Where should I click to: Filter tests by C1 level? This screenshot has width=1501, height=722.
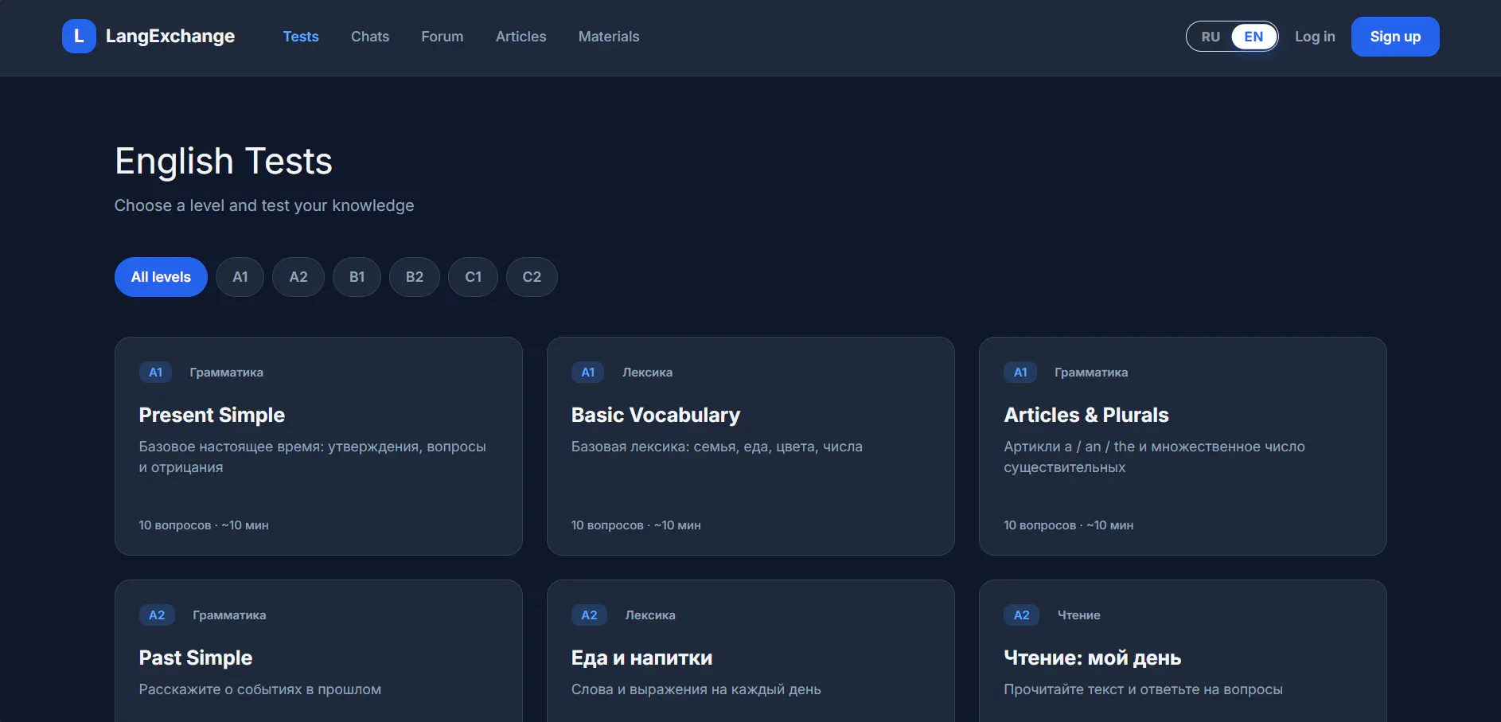(x=474, y=277)
